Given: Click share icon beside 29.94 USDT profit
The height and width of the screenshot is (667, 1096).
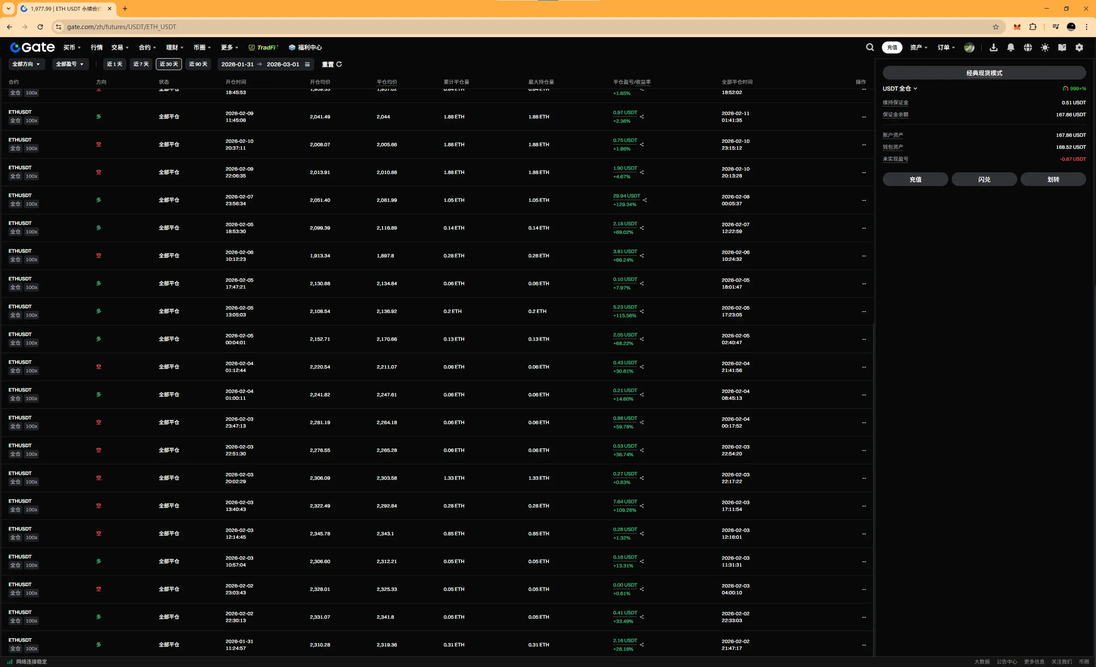Looking at the screenshot, I should (x=645, y=200).
